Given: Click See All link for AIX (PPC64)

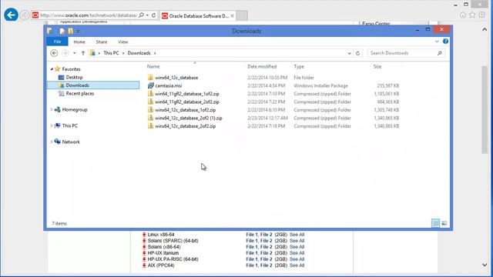Looking at the screenshot, I should click(297, 265).
